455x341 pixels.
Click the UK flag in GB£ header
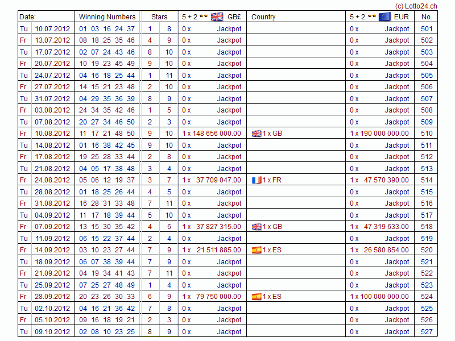(217, 16)
